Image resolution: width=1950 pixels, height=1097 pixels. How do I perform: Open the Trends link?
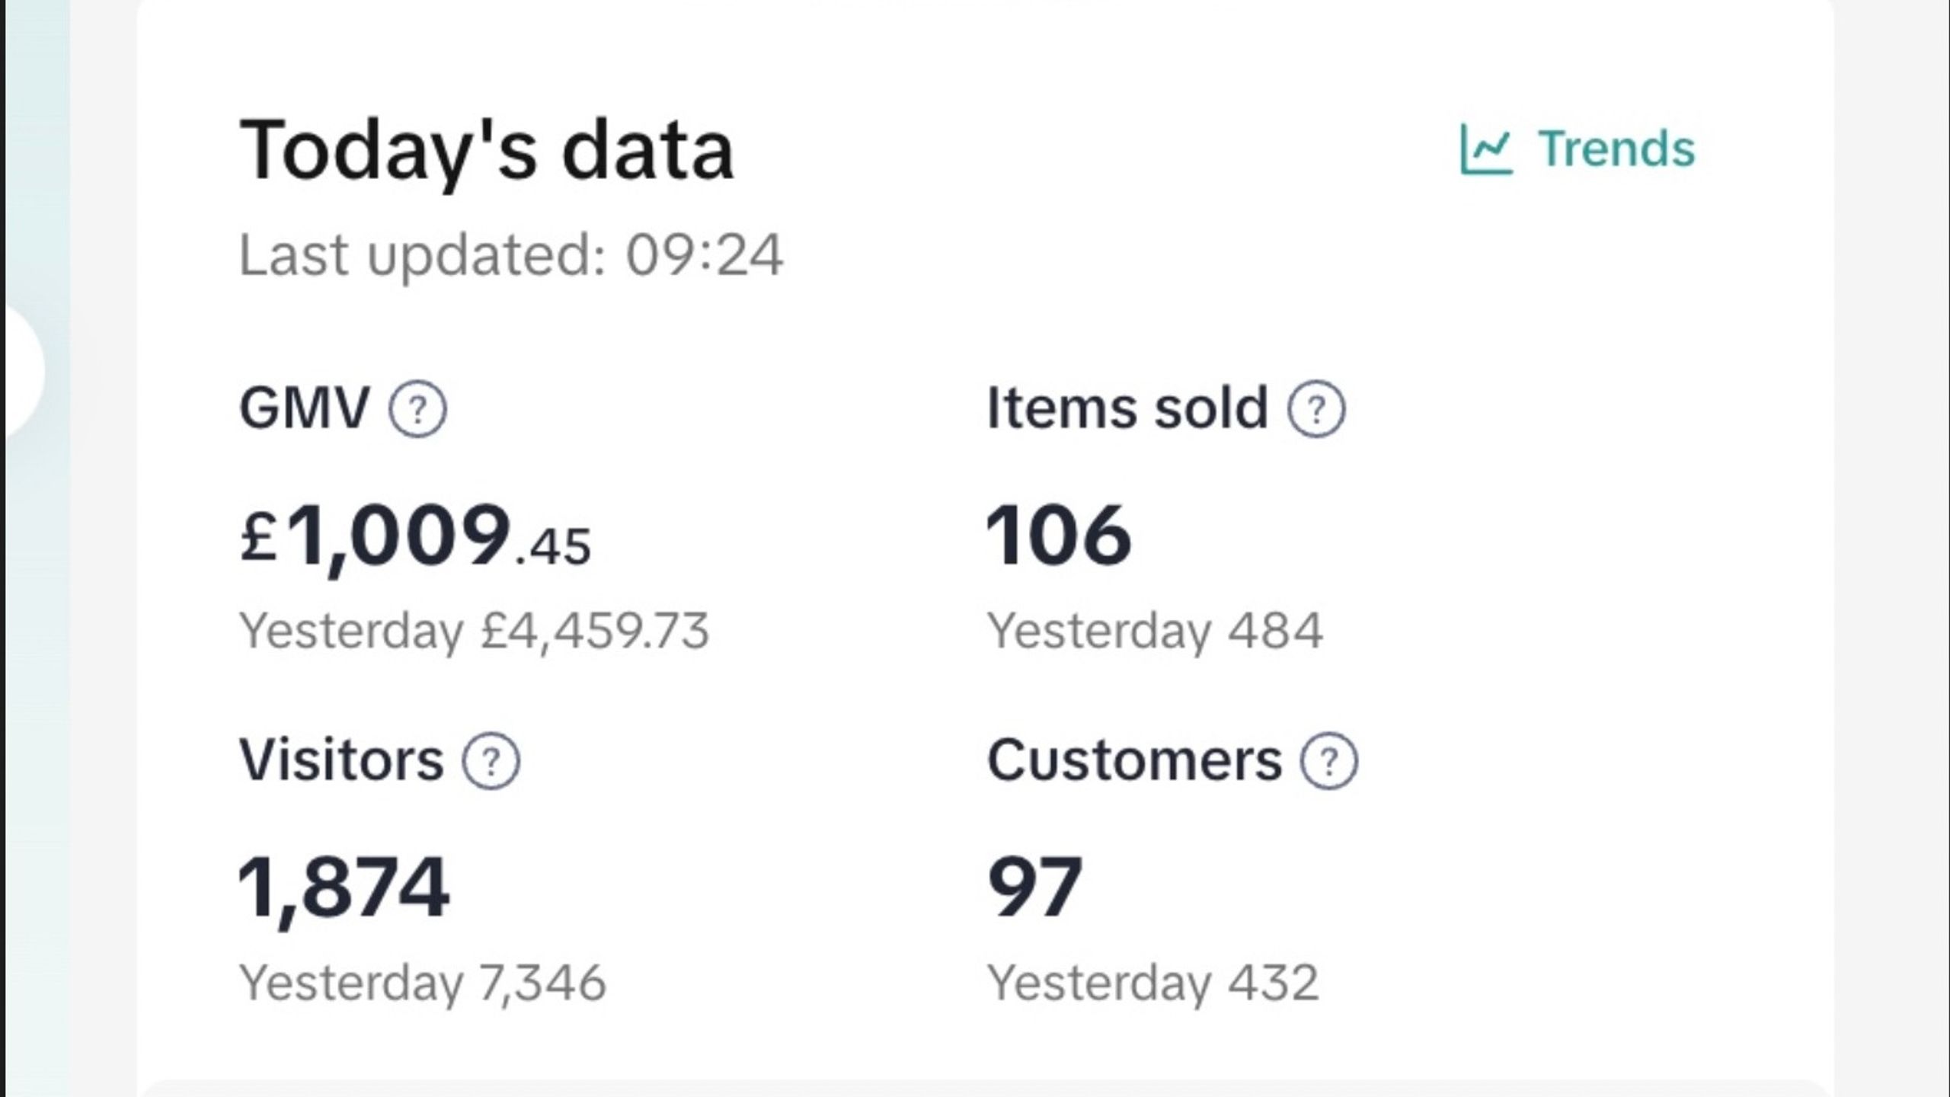click(1578, 149)
